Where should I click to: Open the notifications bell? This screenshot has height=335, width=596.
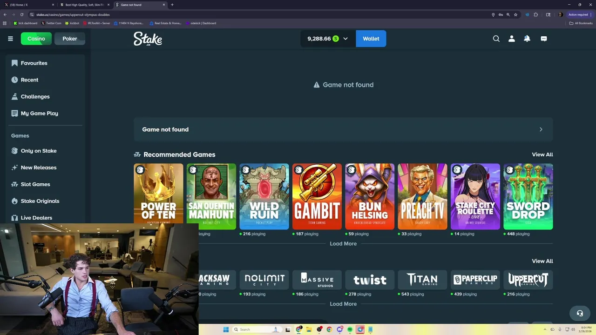click(x=527, y=39)
